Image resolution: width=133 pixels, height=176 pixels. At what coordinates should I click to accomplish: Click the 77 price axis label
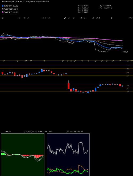127,65
